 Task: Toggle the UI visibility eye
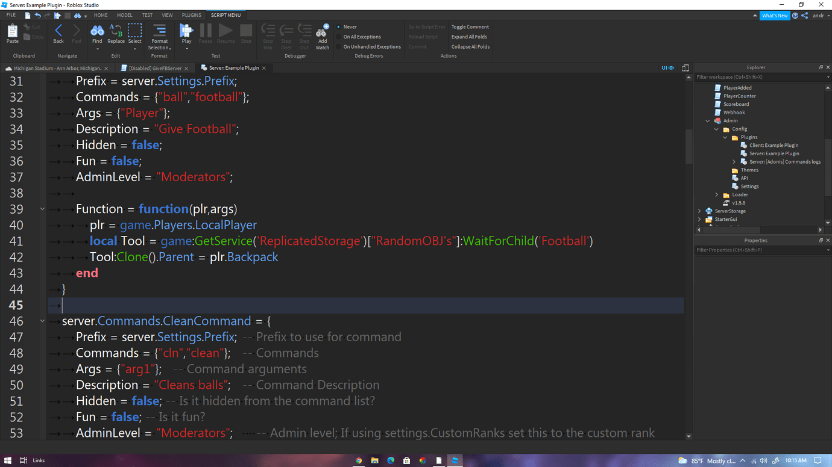668,68
